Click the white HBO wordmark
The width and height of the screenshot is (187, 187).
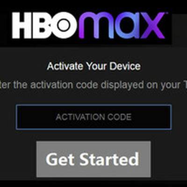[44, 25]
